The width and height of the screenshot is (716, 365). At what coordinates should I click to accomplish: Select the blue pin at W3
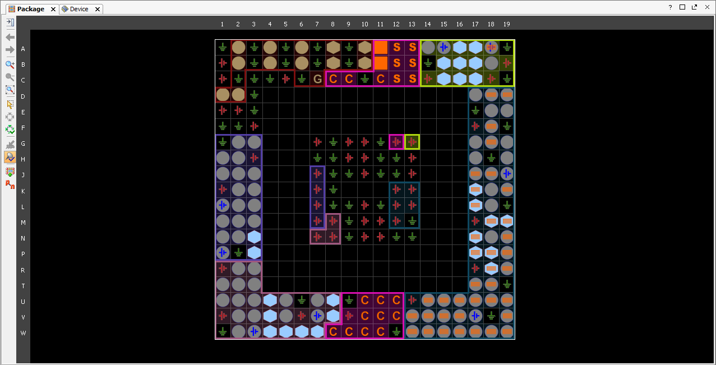point(254,331)
